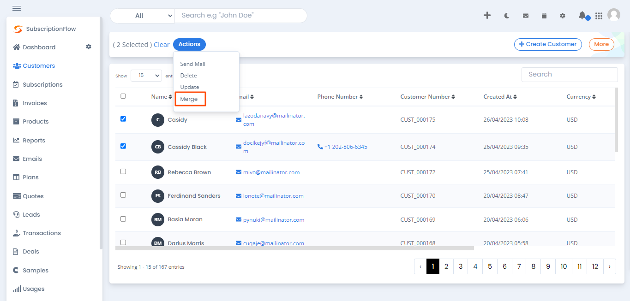Screen dimensions: 630x301
Task: Open the calendar icon in top bar
Action: [544, 15]
